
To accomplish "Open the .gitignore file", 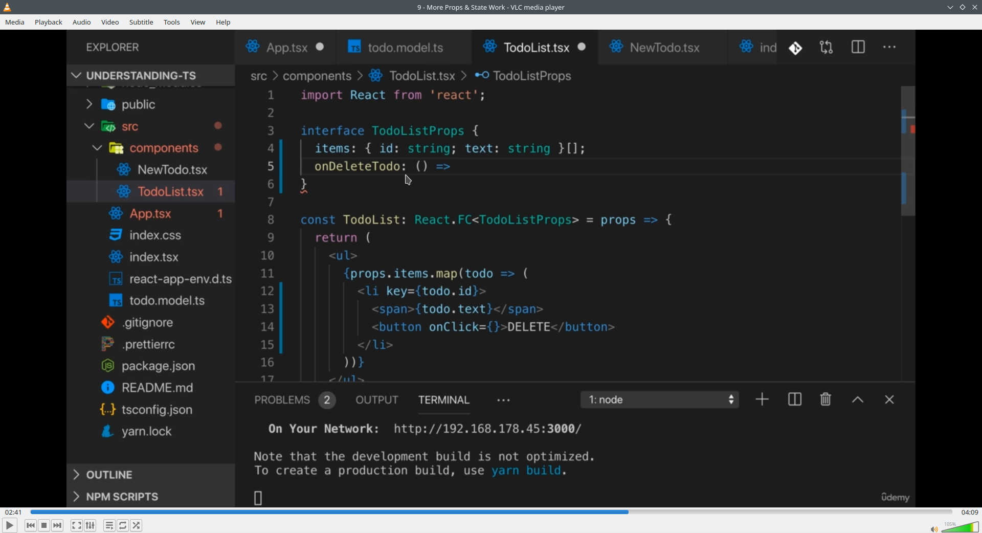I will 151,322.
